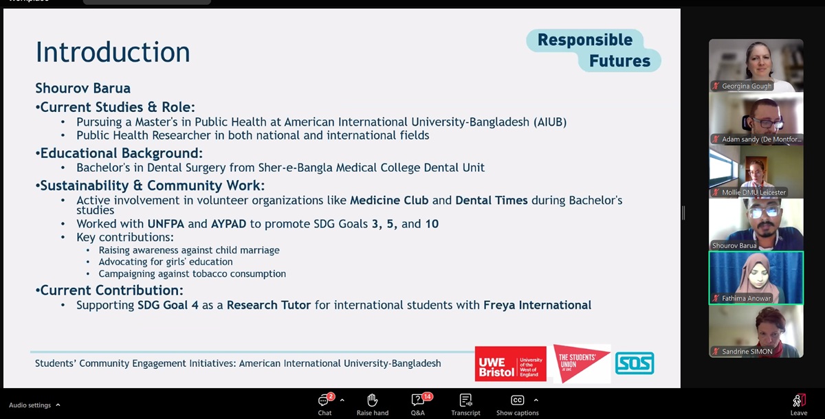Click Georgina Gough's muted microphone icon
Viewport: 825px width, 419px height.
coord(716,87)
